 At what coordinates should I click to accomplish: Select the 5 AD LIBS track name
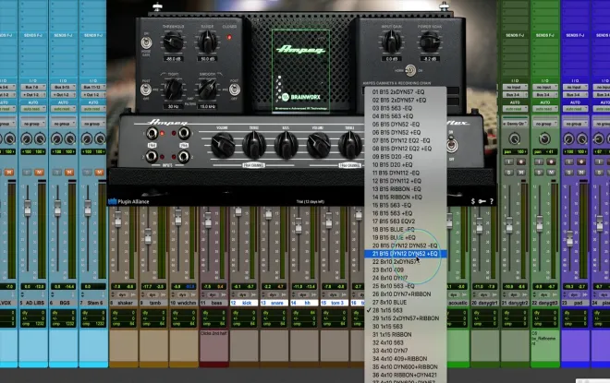(x=32, y=303)
